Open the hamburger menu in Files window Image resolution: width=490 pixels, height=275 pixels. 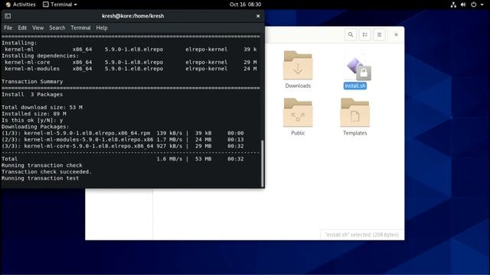tap(380, 34)
